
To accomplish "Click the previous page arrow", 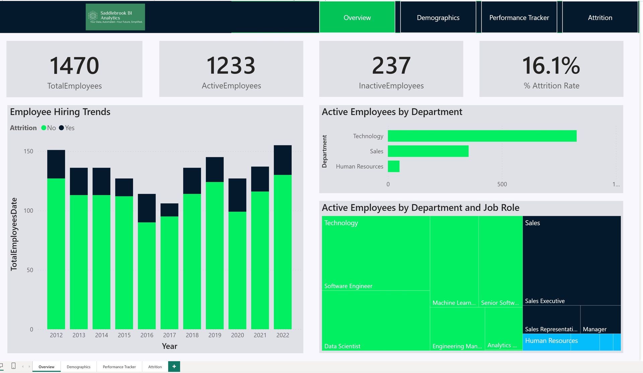I will pyautogui.click(x=23, y=367).
